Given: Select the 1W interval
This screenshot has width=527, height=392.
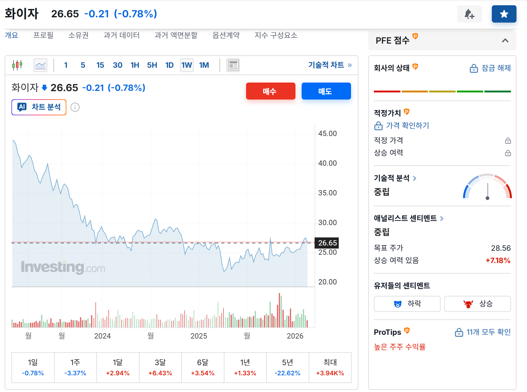Looking at the screenshot, I should (x=186, y=65).
